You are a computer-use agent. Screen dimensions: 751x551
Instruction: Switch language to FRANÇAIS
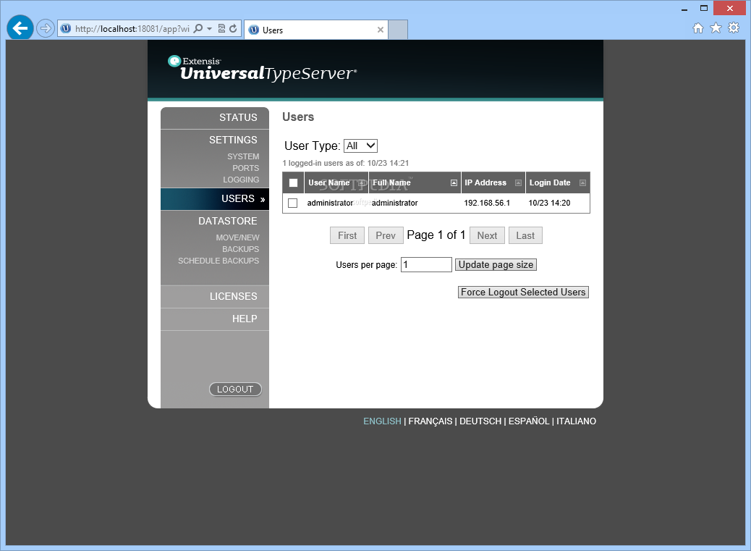pyautogui.click(x=430, y=421)
